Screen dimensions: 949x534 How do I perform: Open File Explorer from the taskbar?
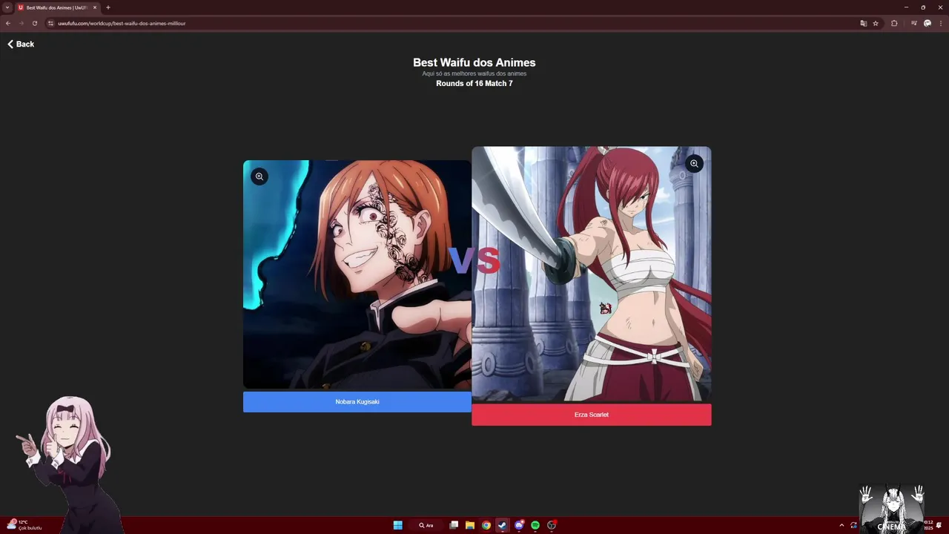pos(470,525)
